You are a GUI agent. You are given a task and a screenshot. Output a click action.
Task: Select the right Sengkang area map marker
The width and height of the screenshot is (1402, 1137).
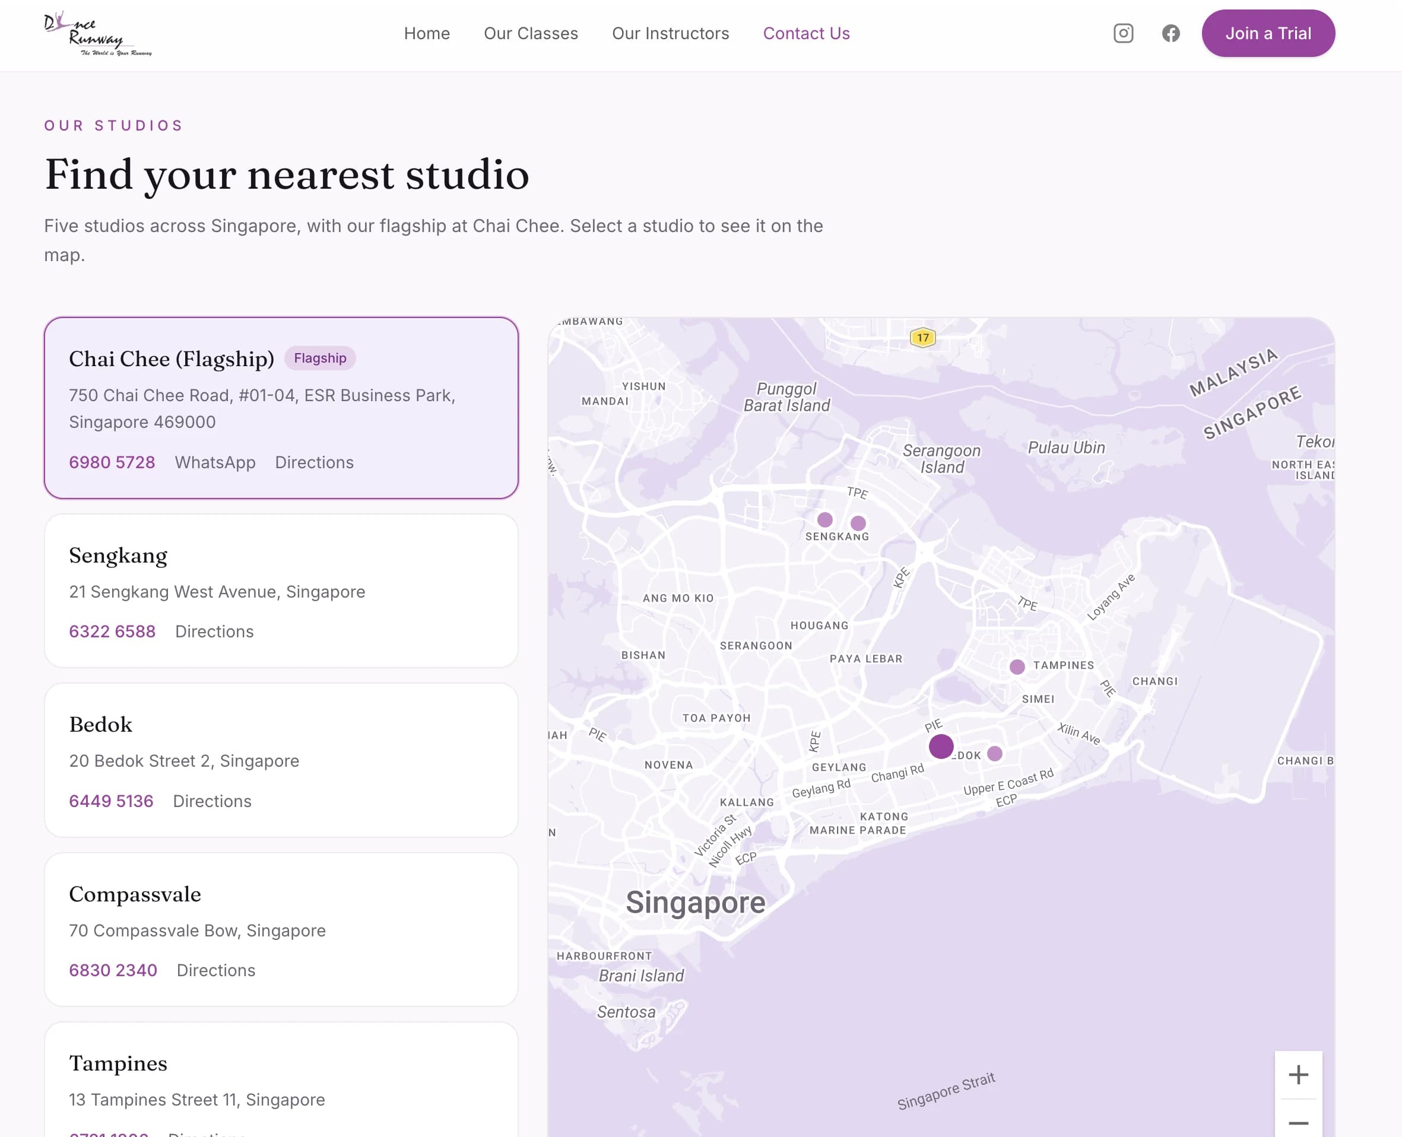click(x=858, y=523)
